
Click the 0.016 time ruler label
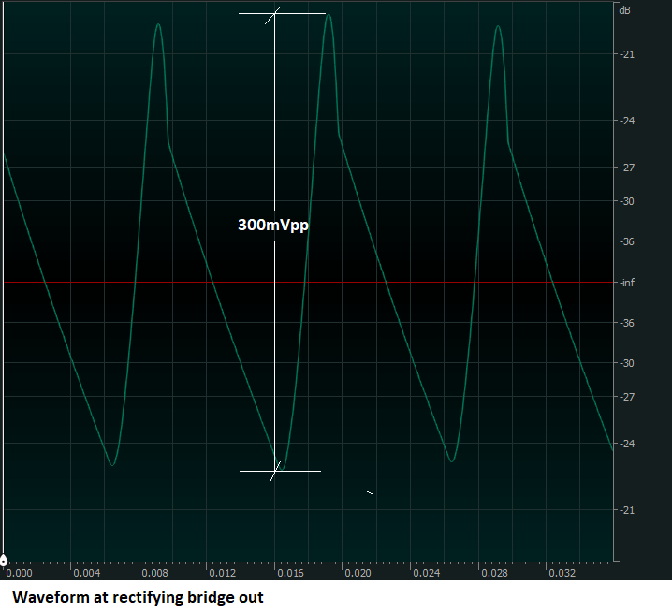click(x=290, y=573)
